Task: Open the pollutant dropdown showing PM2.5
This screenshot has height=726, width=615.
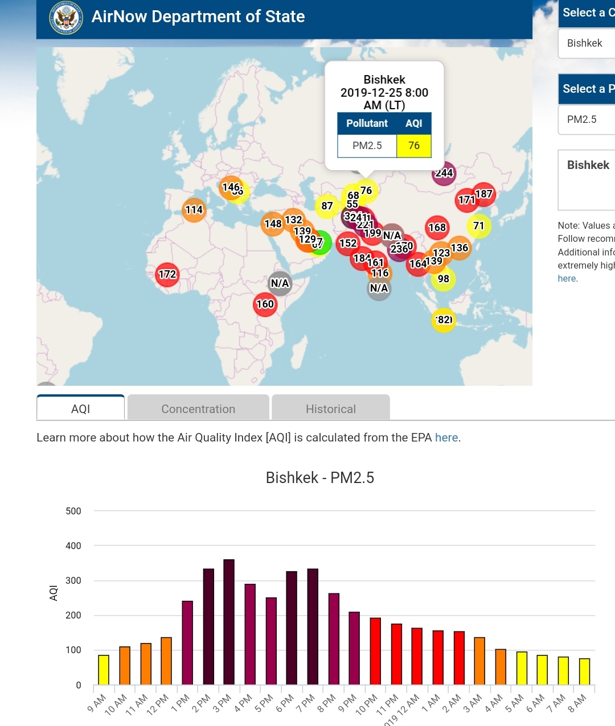Action: tap(587, 119)
